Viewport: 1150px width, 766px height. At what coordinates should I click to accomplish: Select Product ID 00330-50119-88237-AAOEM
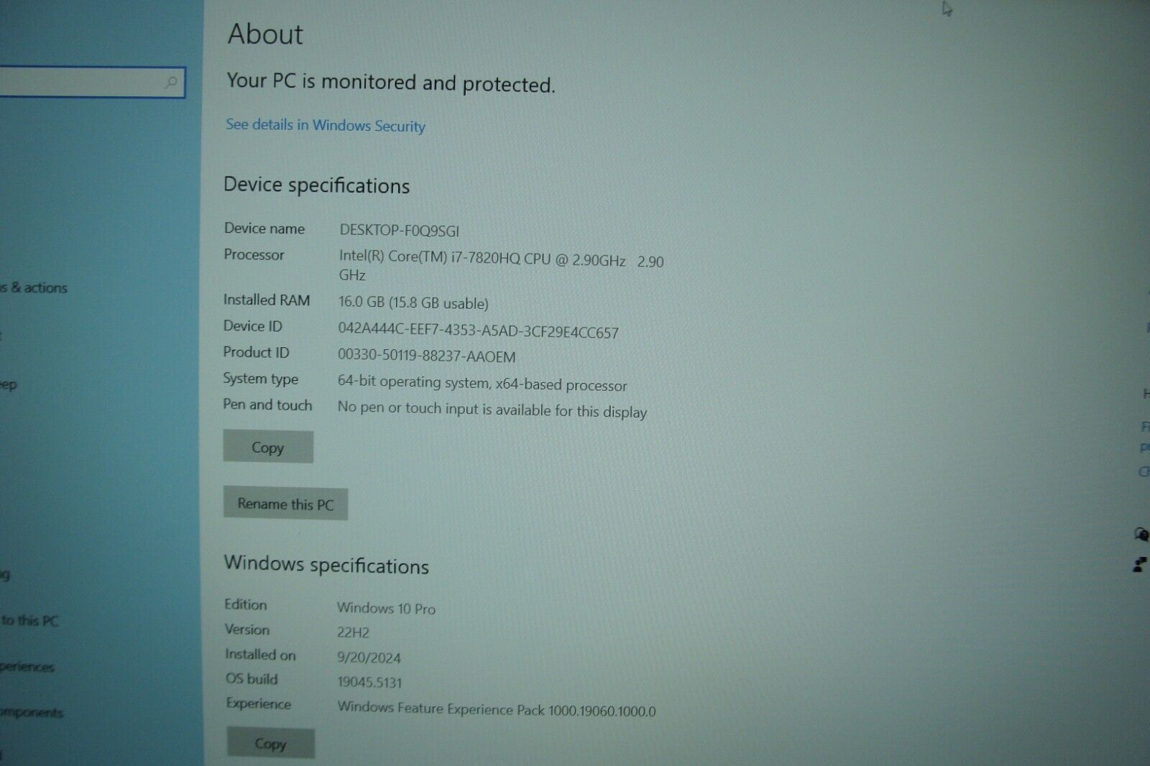[x=426, y=356]
